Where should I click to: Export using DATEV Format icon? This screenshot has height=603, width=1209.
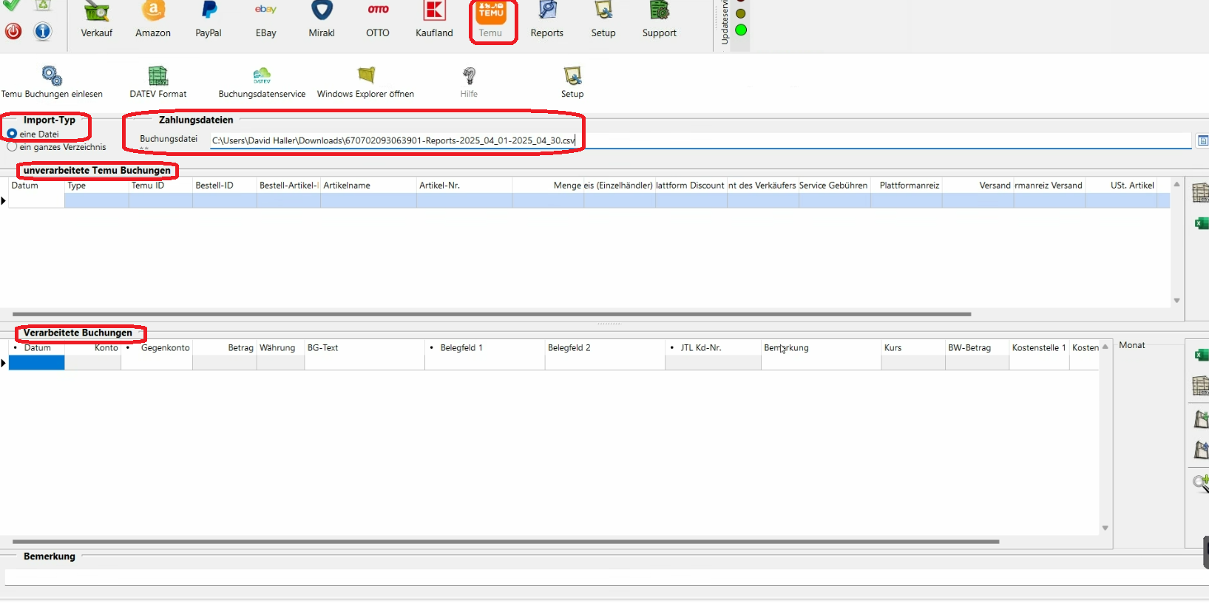pyautogui.click(x=158, y=76)
